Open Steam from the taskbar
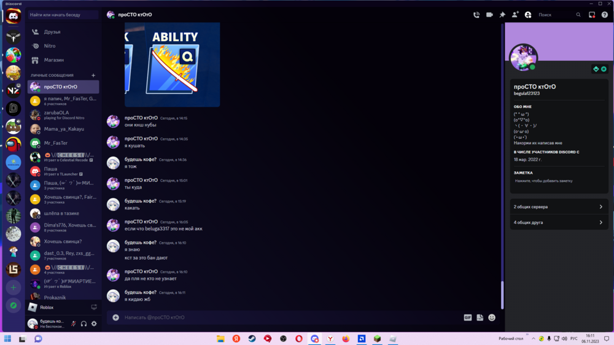 [252, 339]
